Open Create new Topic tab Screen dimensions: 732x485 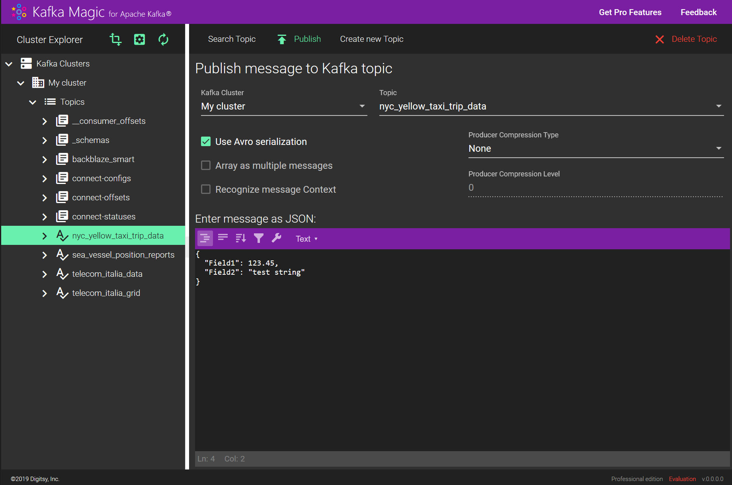coord(372,39)
